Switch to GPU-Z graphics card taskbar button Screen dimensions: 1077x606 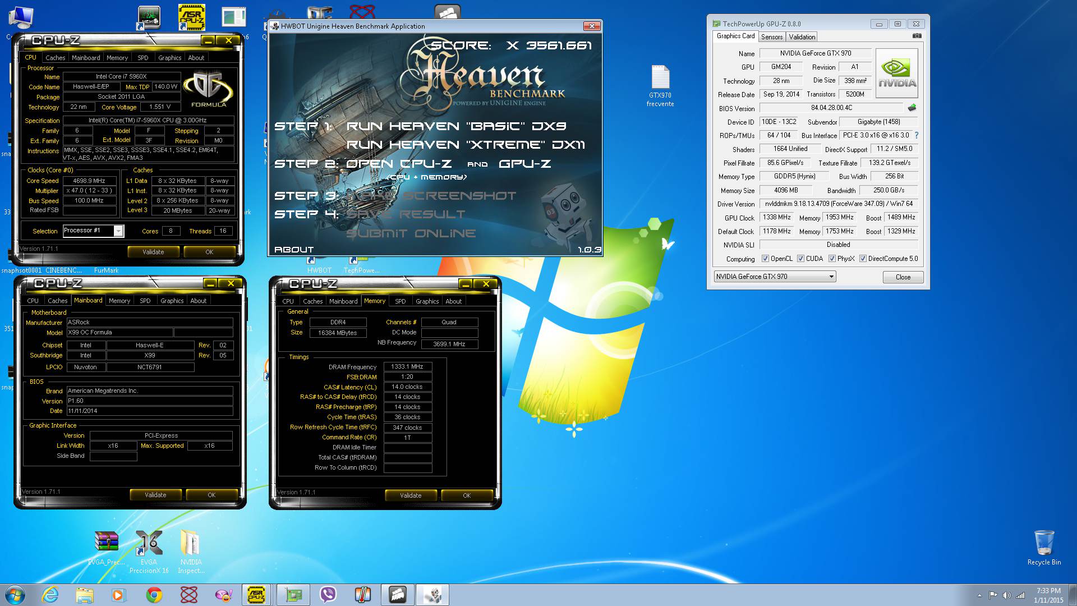pos(293,595)
